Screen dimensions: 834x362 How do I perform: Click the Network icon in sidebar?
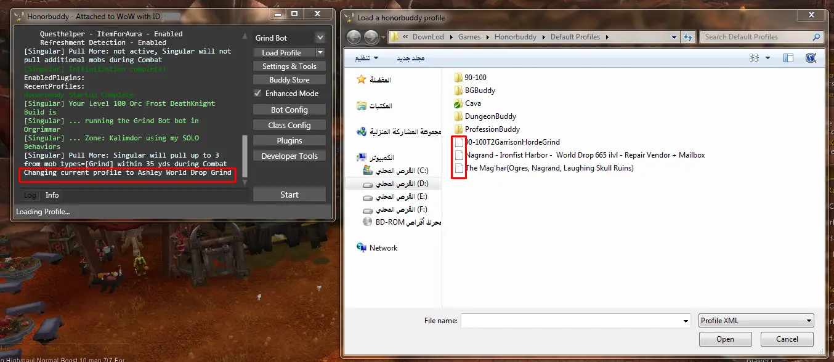click(x=362, y=247)
